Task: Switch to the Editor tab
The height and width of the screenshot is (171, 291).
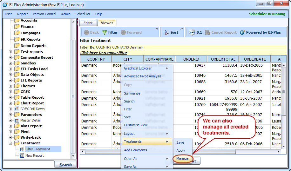Action: click(88, 23)
